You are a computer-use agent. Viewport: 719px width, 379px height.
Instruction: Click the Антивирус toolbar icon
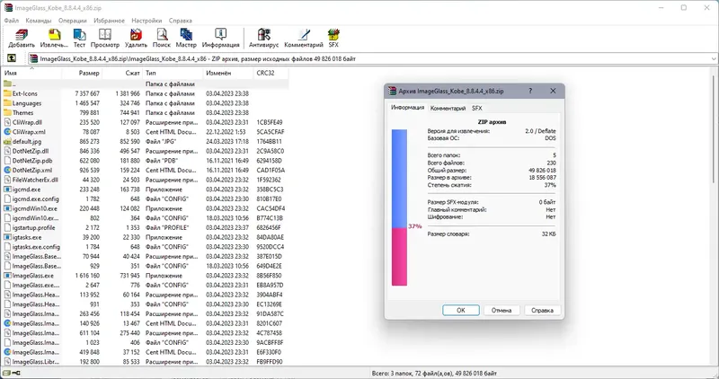(x=263, y=35)
